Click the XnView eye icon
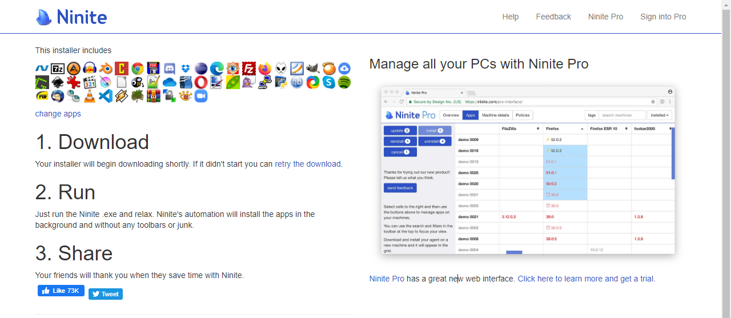Screen dimensions: 731x318 coord(186,96)
